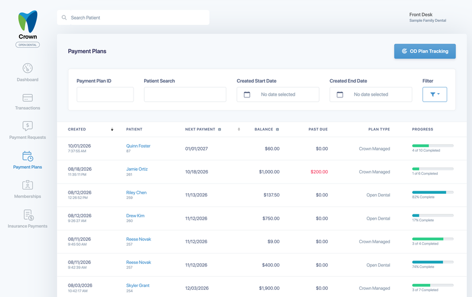Go to Insurance Payments label
The image size is (472, 297).
(27, 226)
